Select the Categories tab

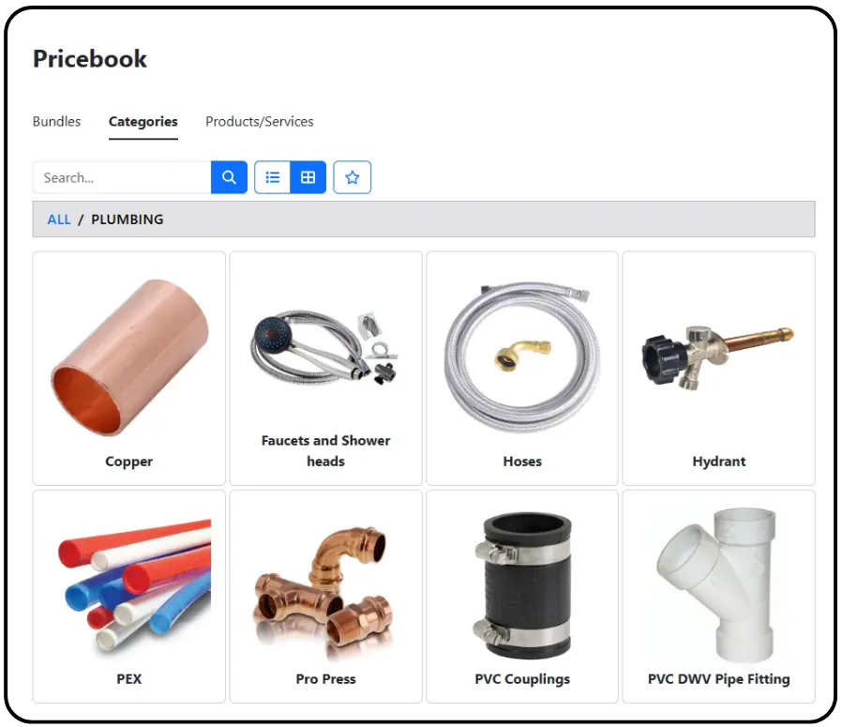[x=143, y=121]
